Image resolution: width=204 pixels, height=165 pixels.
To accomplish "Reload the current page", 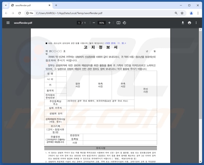I will [20, 13].
